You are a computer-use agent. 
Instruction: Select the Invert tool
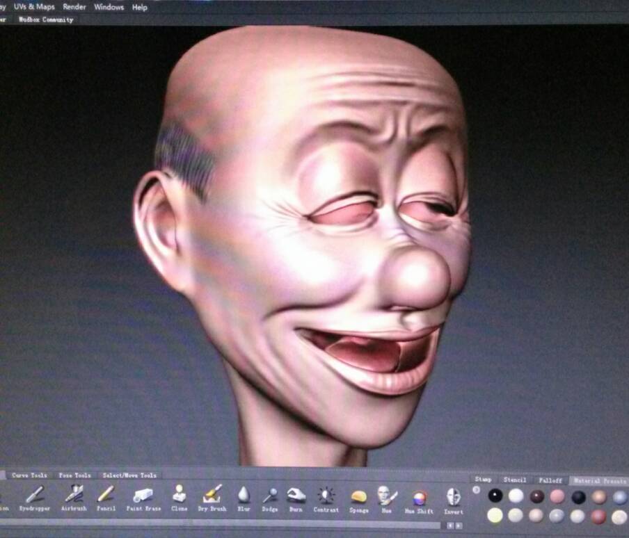tap(454, 501)
